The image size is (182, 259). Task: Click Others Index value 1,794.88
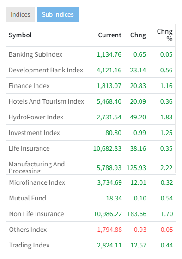click(109, 230)
